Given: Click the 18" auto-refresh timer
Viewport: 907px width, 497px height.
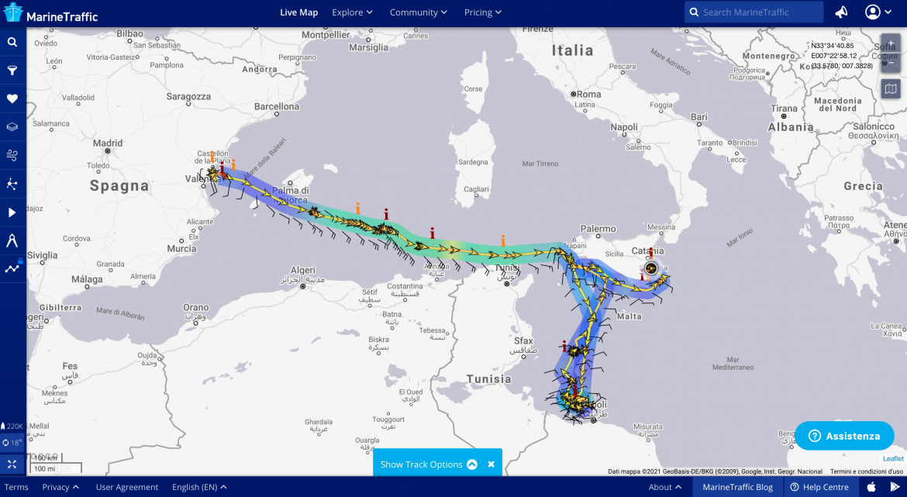Looking at the screenshot, I should [x=12, y=443].
